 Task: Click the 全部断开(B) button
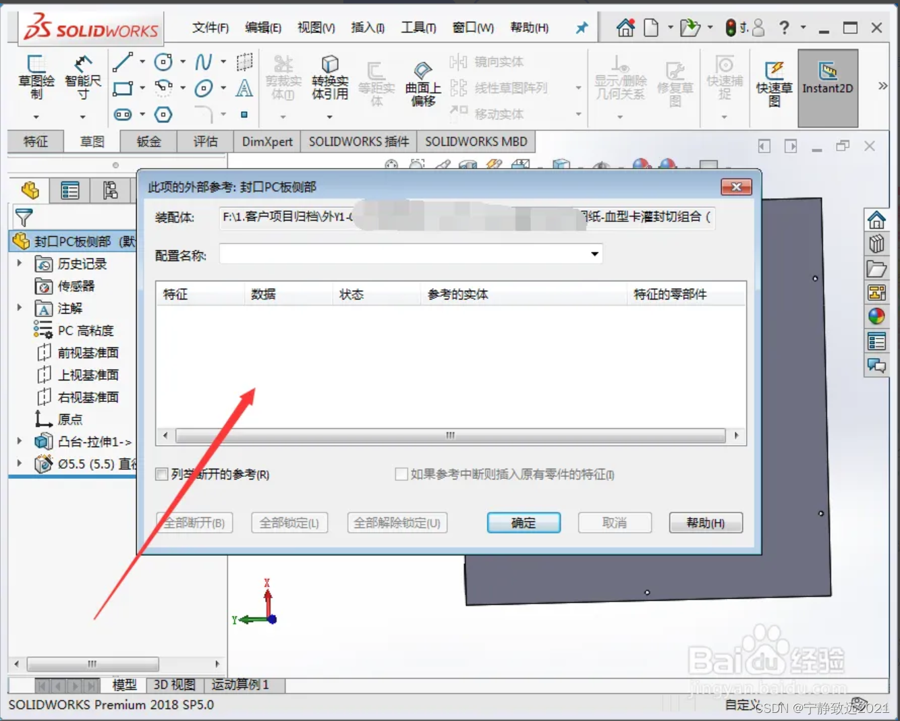click(x=194, y=523)
